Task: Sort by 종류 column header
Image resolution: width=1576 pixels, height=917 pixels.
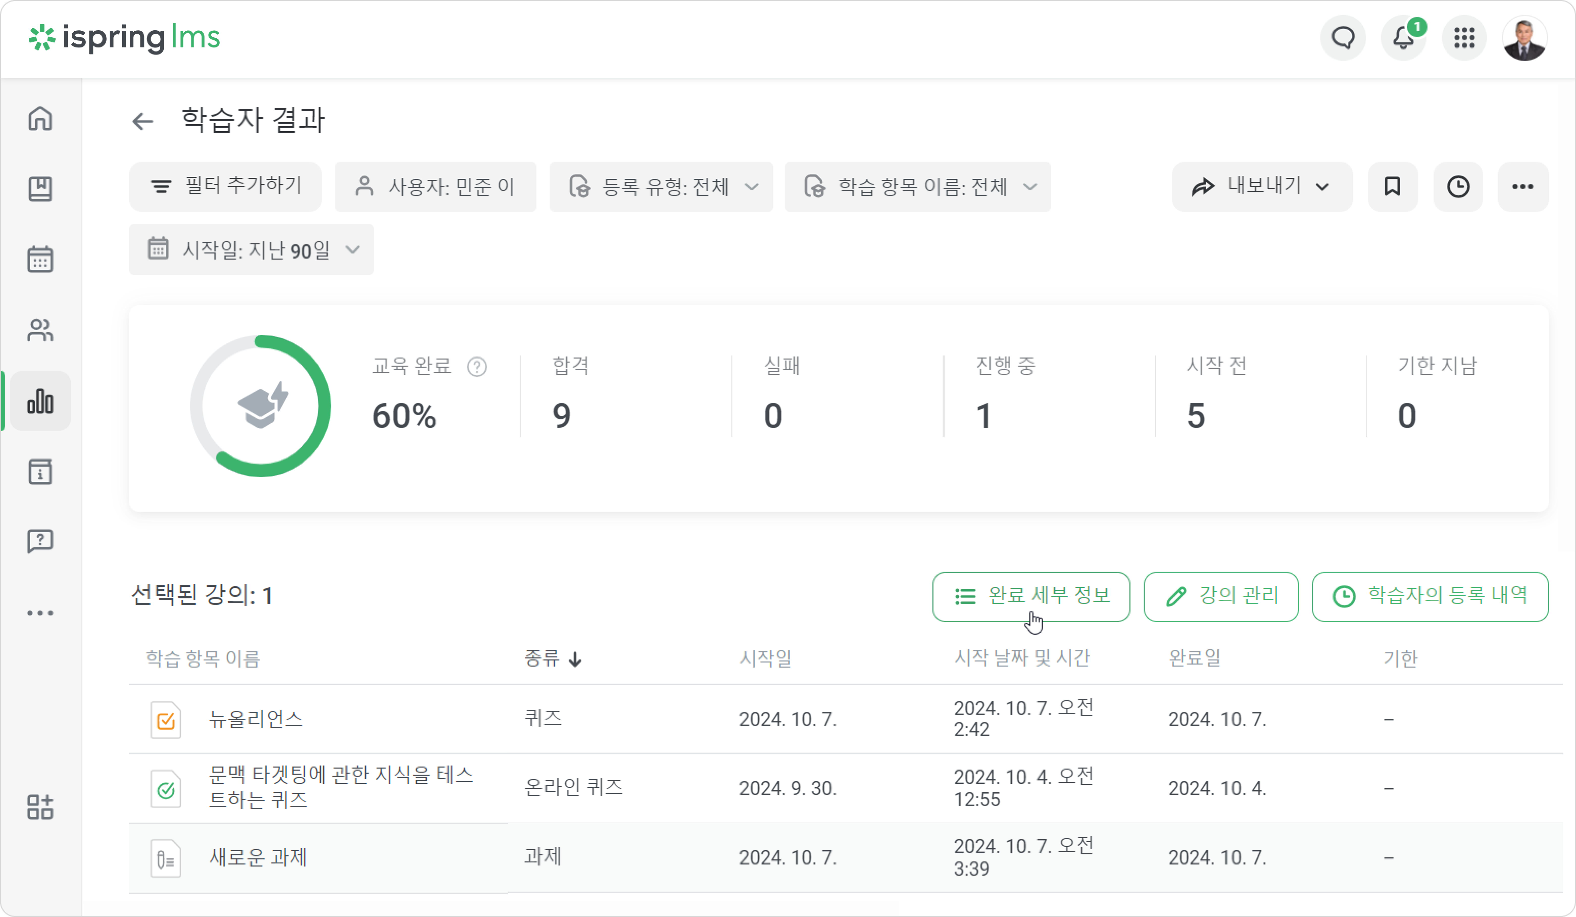Action: 553,659
